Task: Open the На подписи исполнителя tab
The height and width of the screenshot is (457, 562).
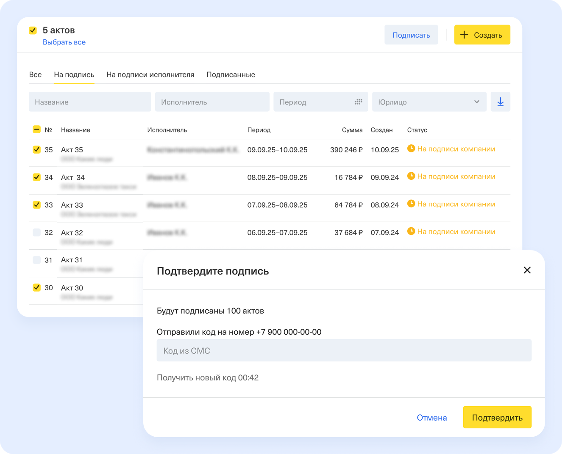Action: [150, 74]
